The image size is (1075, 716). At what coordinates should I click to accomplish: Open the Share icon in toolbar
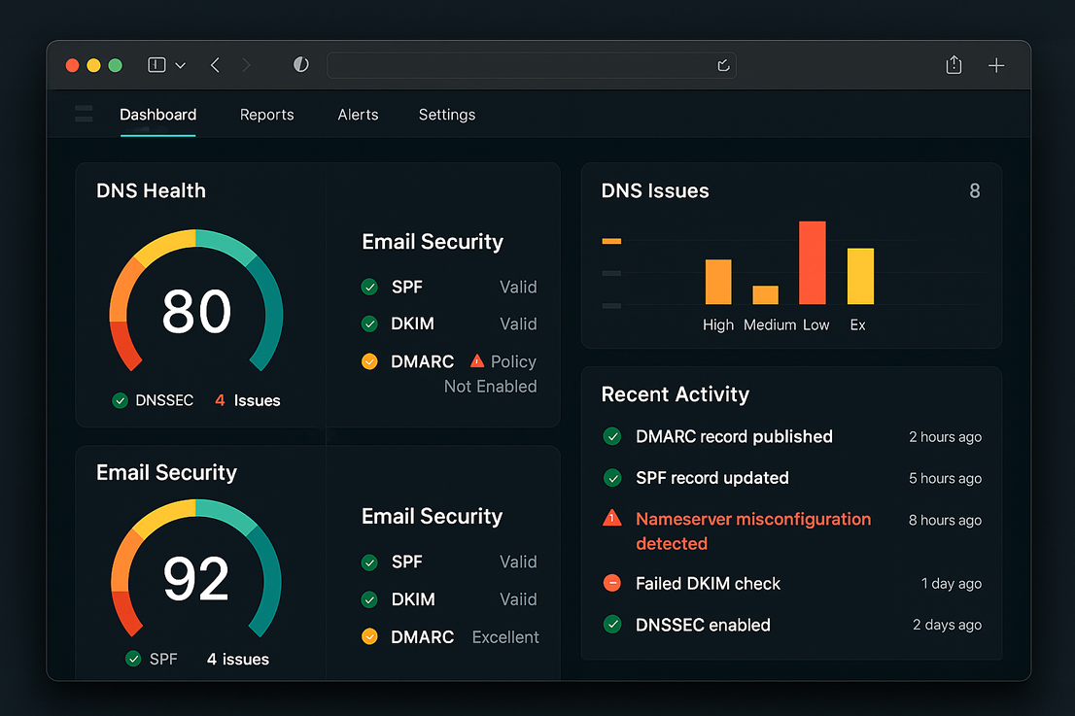[x=954, y=65]
